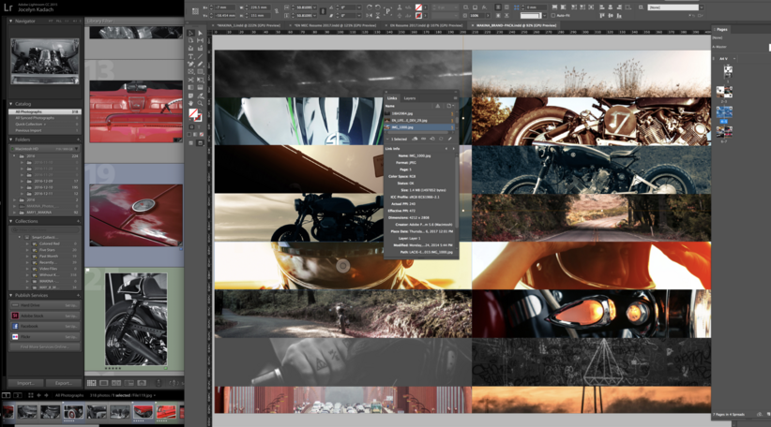
Task: Choose the Page tool in InDesign
Action: [191, 41]
